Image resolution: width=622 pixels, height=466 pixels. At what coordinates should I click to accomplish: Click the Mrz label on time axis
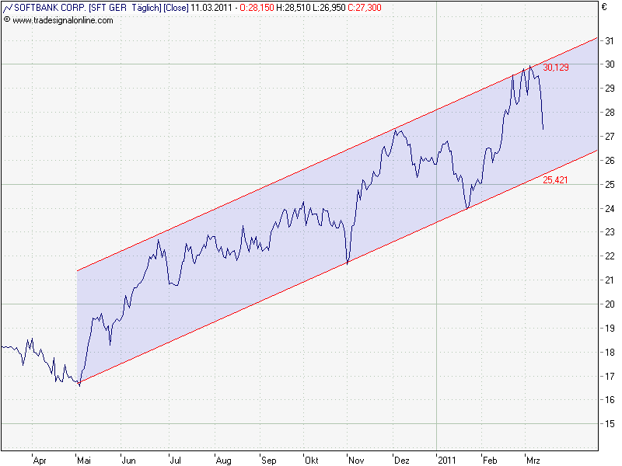pos(533,461)
